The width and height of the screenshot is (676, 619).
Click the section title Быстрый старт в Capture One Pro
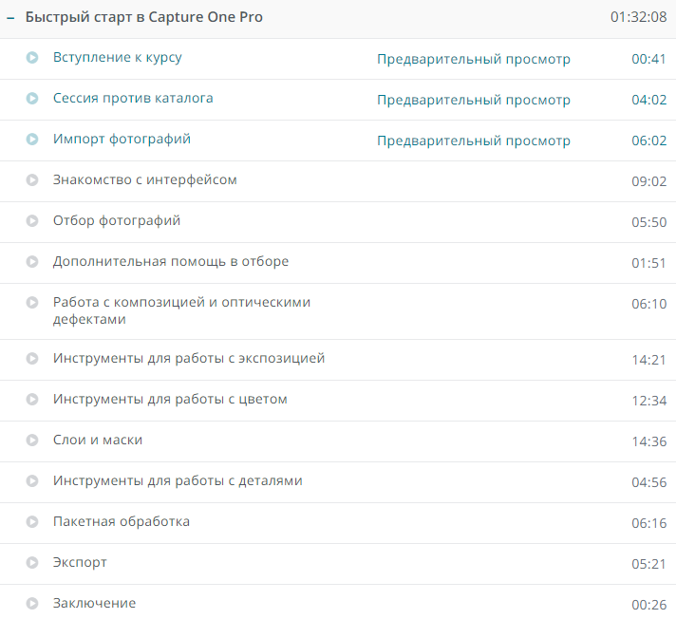tap(144, 18)
